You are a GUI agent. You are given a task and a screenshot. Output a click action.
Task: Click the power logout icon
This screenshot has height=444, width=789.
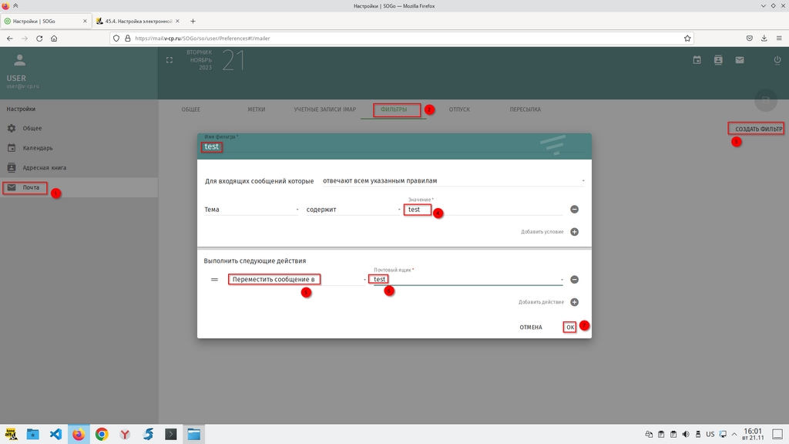tap(777, 60)
